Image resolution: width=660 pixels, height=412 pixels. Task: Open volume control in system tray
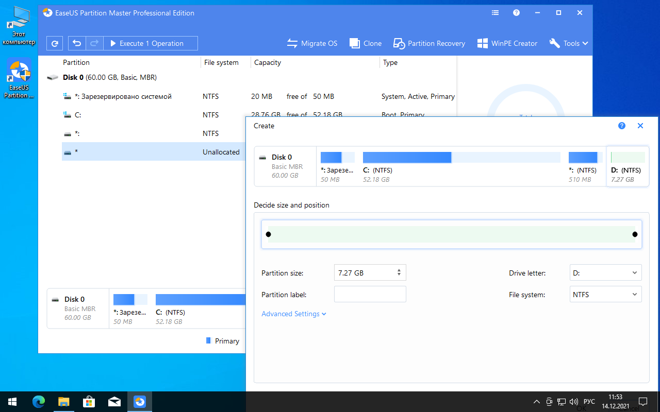[574, 402]
